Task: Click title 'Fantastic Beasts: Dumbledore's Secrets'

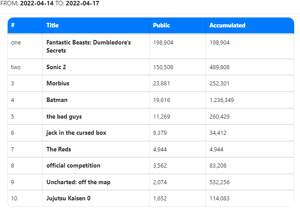Action: coord(88,46)
